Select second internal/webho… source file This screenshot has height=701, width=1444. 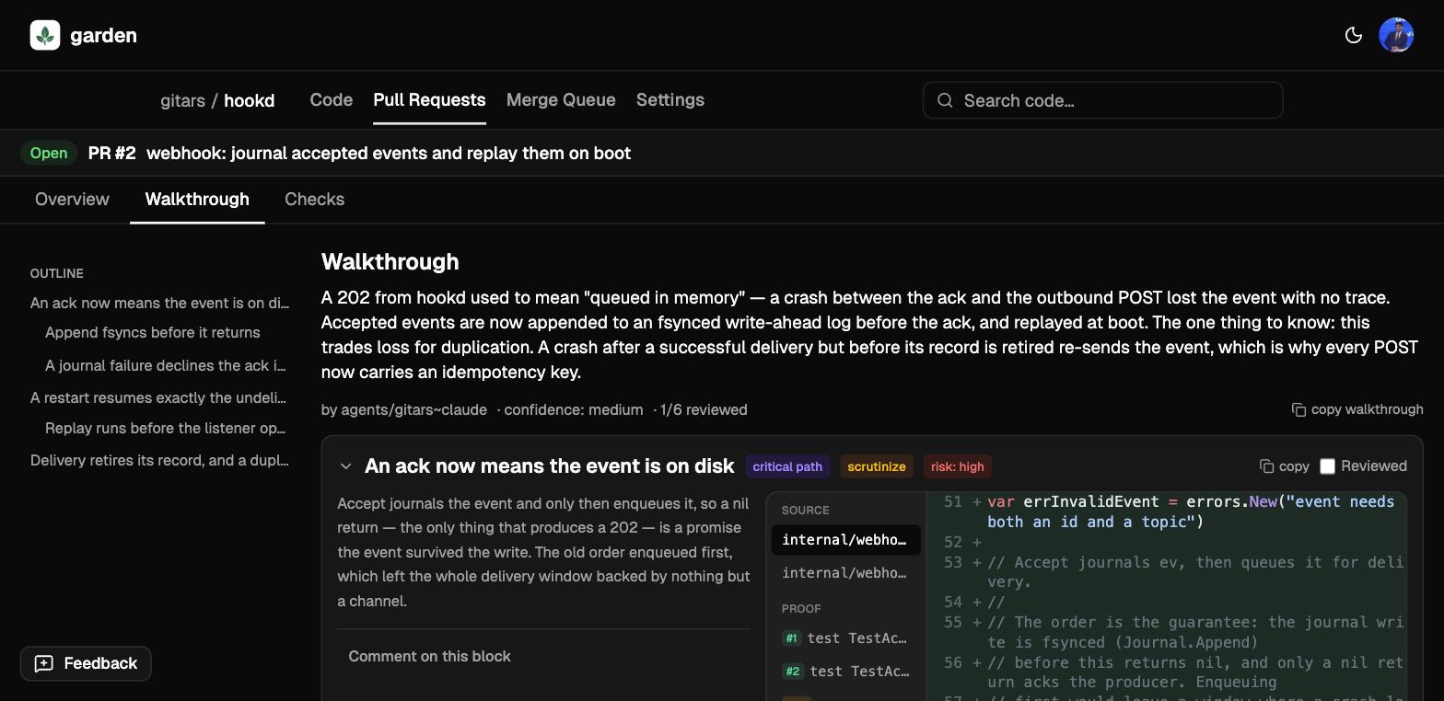pos(845,573)
